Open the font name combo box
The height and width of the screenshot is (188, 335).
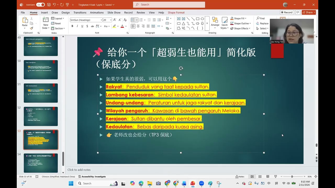[86, 20]
